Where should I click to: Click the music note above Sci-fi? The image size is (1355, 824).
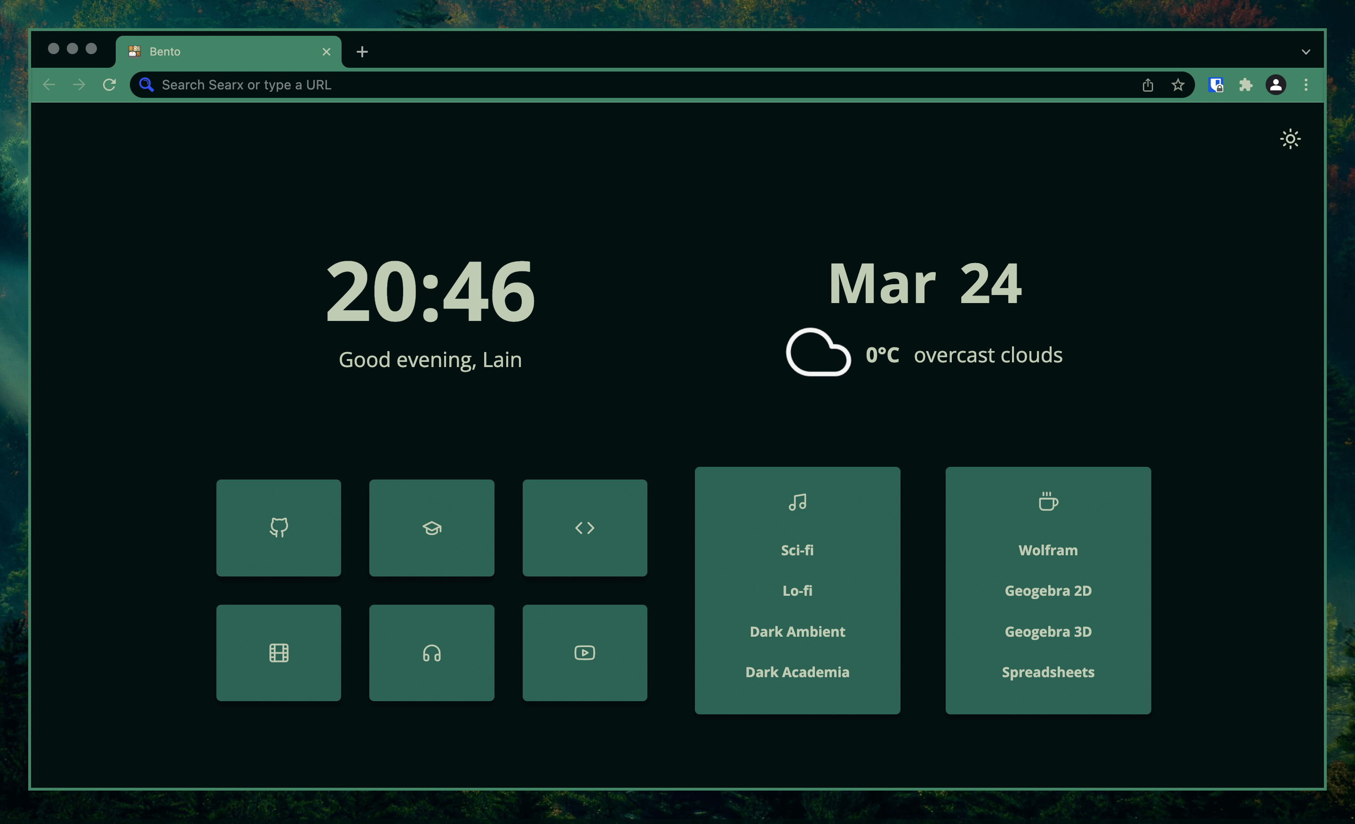point(797,501)
